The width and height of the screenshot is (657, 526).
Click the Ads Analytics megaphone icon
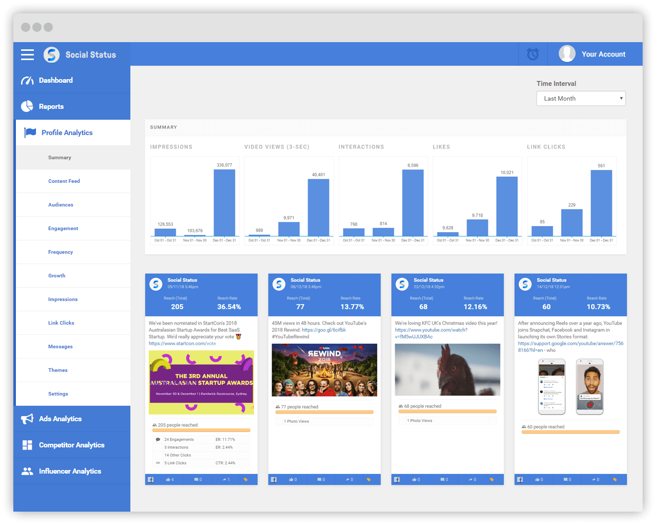[27, 419]
